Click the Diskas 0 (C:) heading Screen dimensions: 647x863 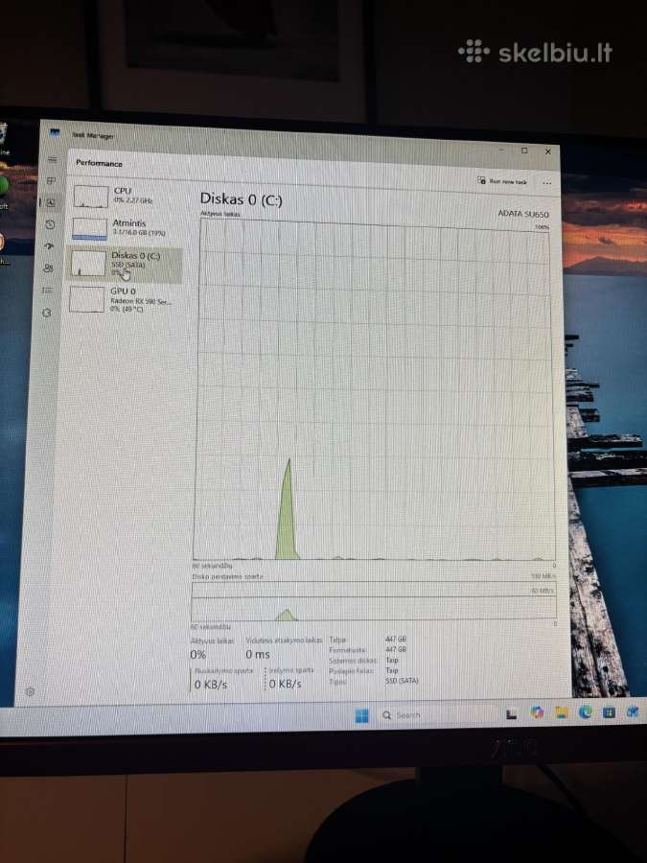pyautogui.click(x=241, y=199)
